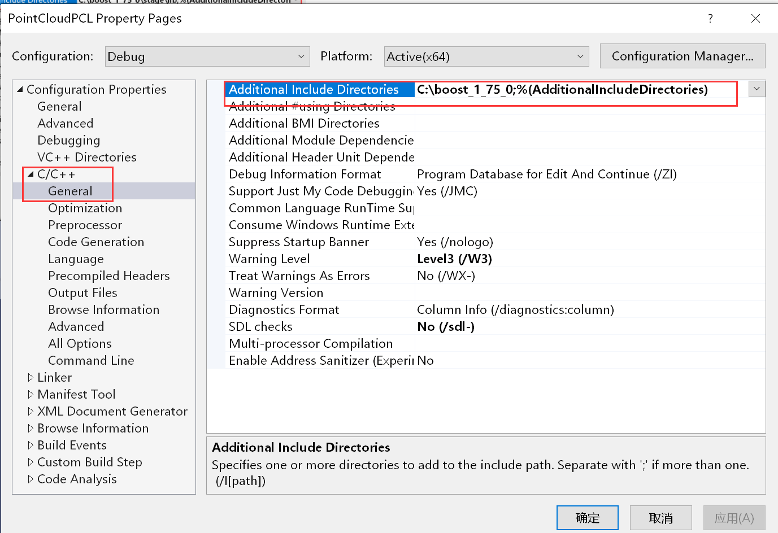Select the Optimization settings page
The height and width of the screenshot is (533, 778).
pyautogui.click(x=84, y=208)
